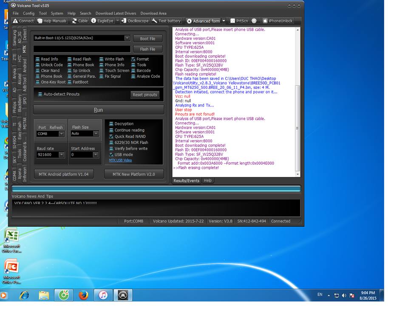This screenshot has width=408, height=326.
Task: Check the Auto-detect Pinouts box
Action: (40, 94)
